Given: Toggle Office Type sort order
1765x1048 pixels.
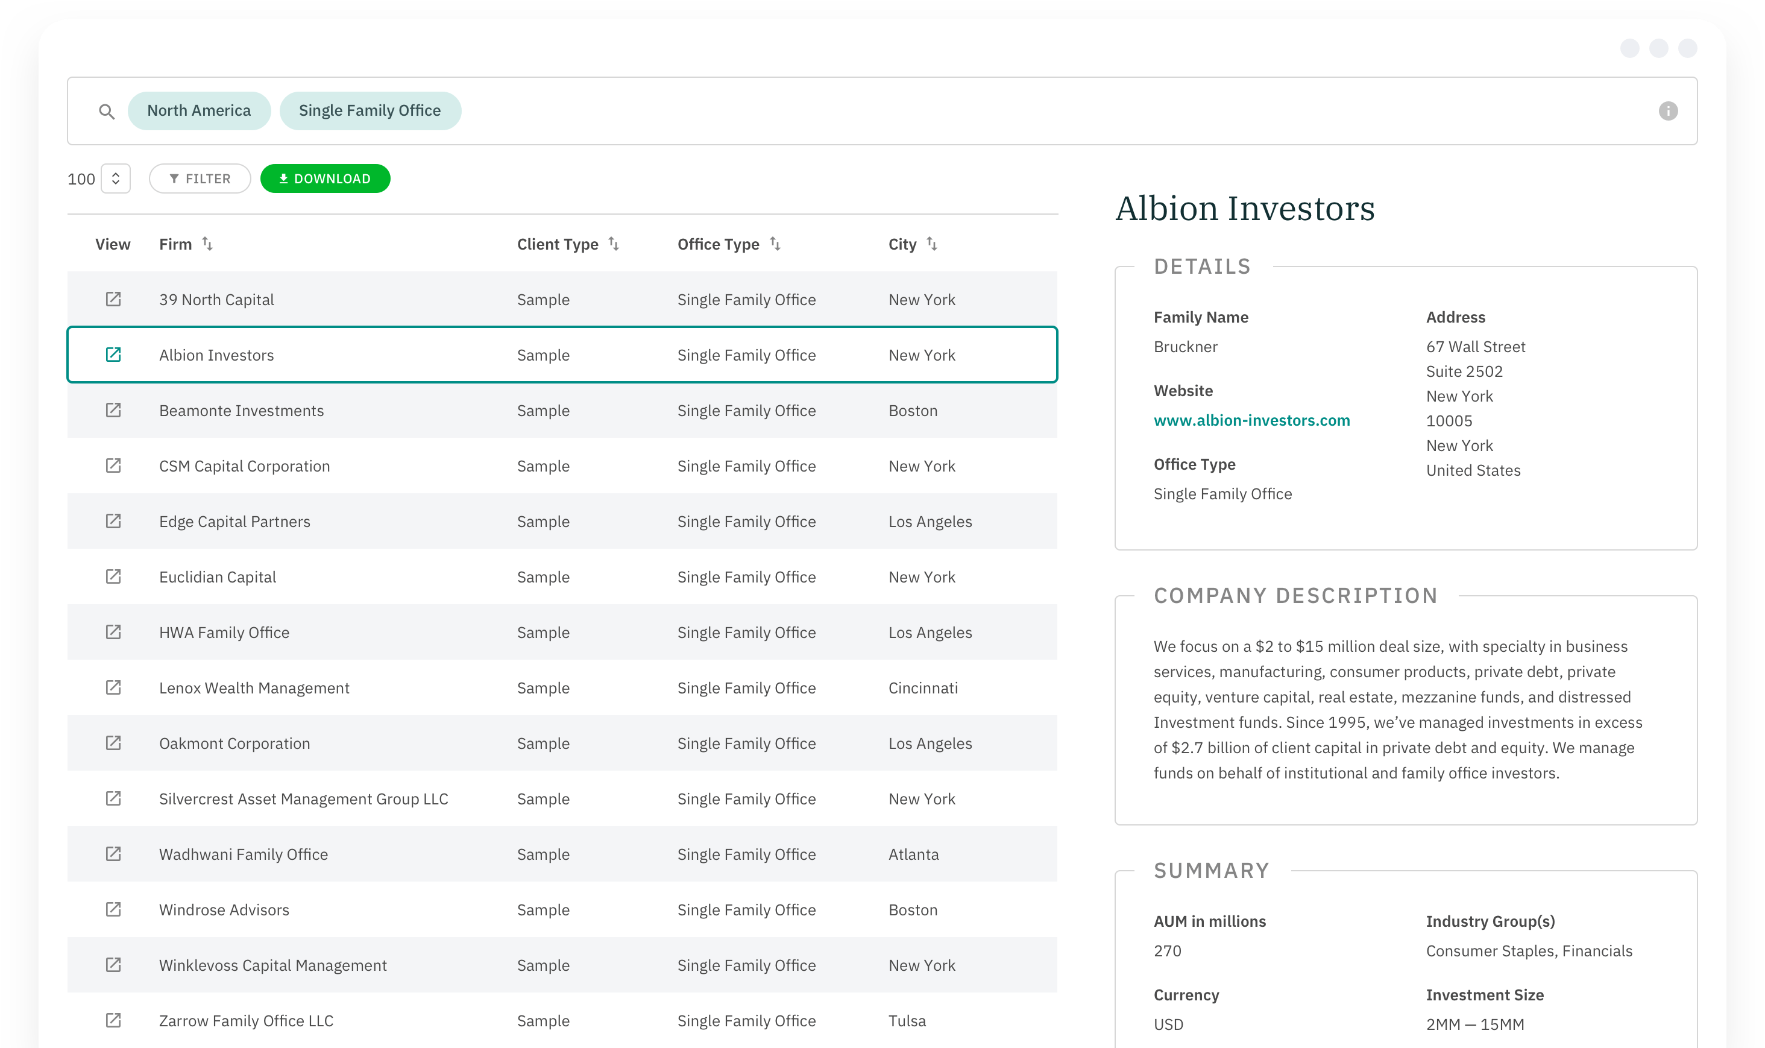Looking at the screenshot, I should (x=776, y=243).
